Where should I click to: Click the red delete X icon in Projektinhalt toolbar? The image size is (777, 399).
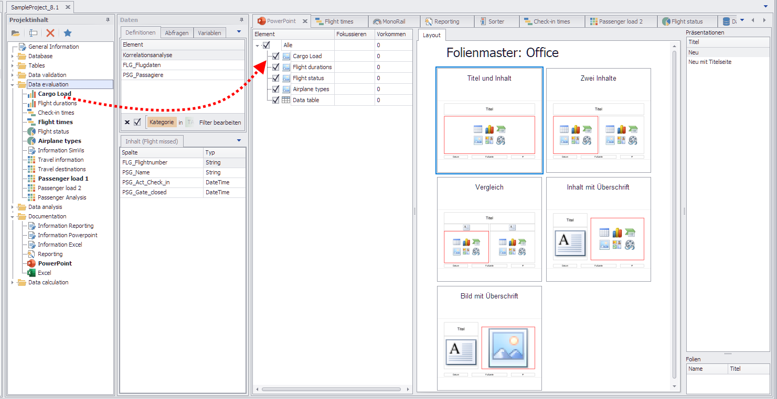click(50, 33)
